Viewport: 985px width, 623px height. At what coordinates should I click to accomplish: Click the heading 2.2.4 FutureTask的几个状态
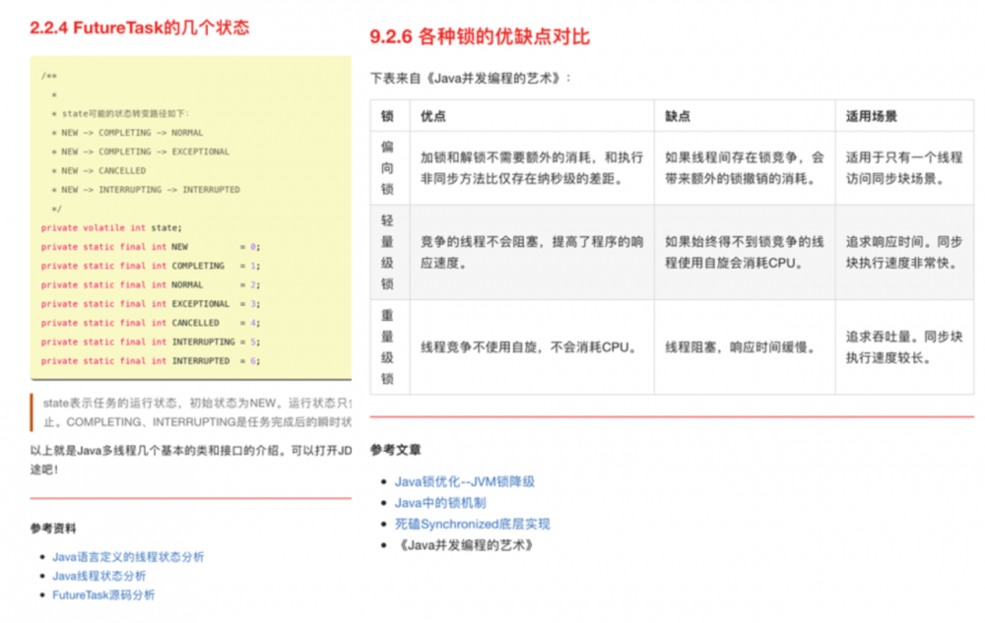pyautogui.click(x=139, y=28)
